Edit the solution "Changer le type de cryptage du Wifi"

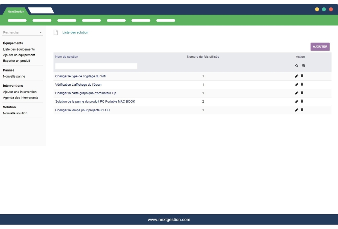click(x=297, y=76)
